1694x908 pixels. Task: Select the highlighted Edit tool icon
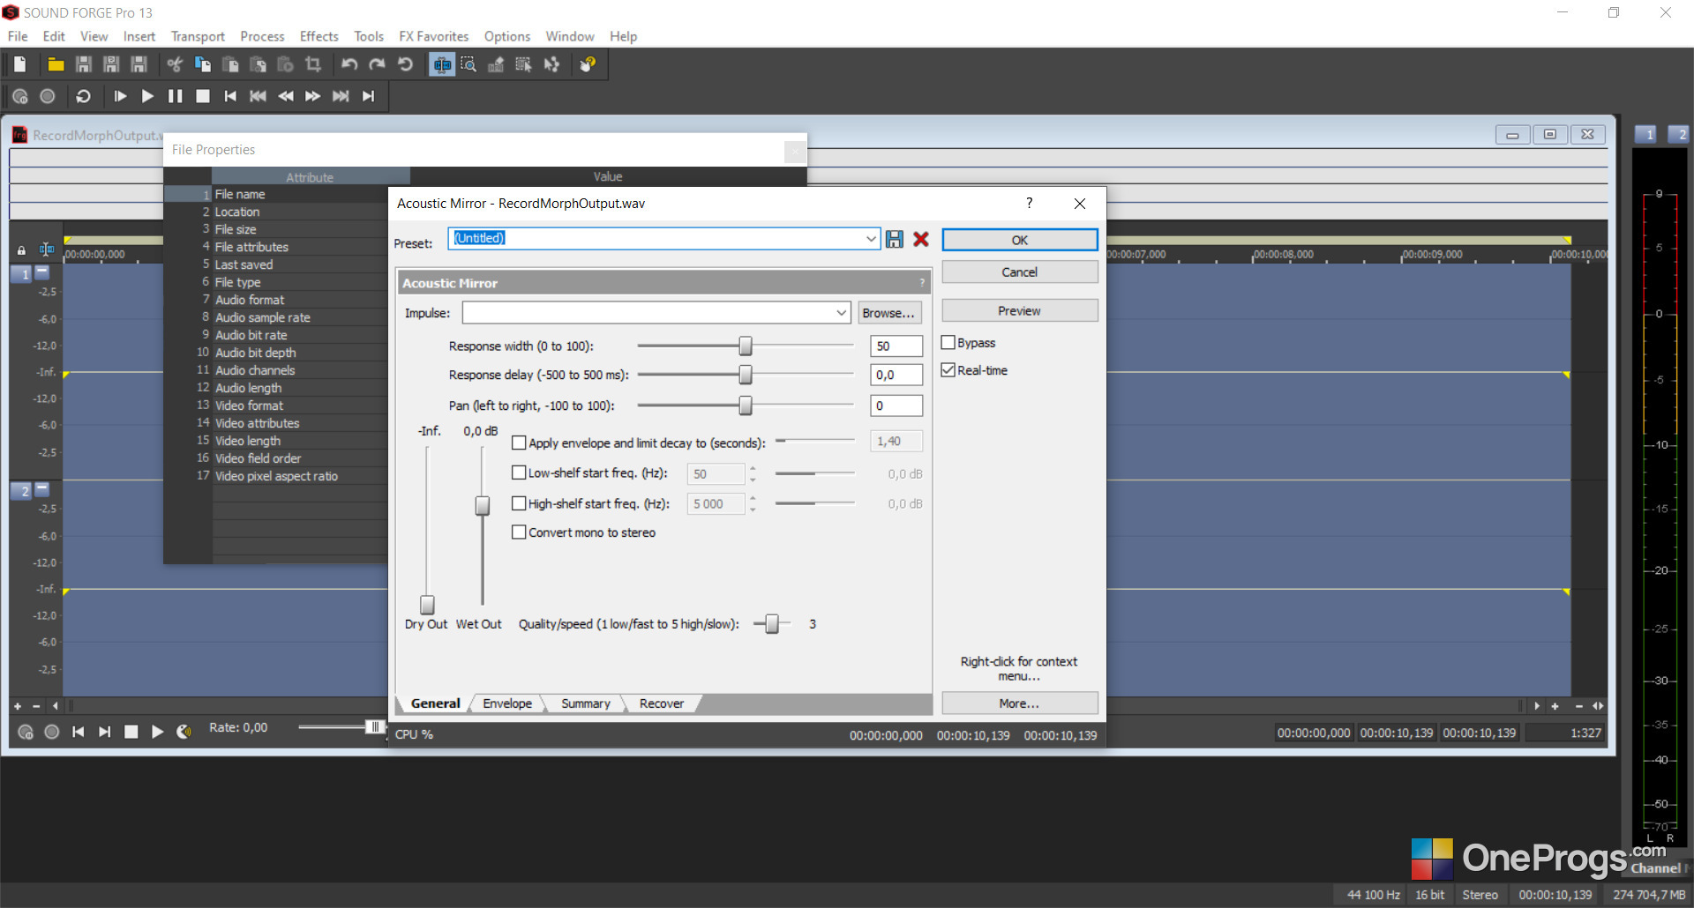442,64
